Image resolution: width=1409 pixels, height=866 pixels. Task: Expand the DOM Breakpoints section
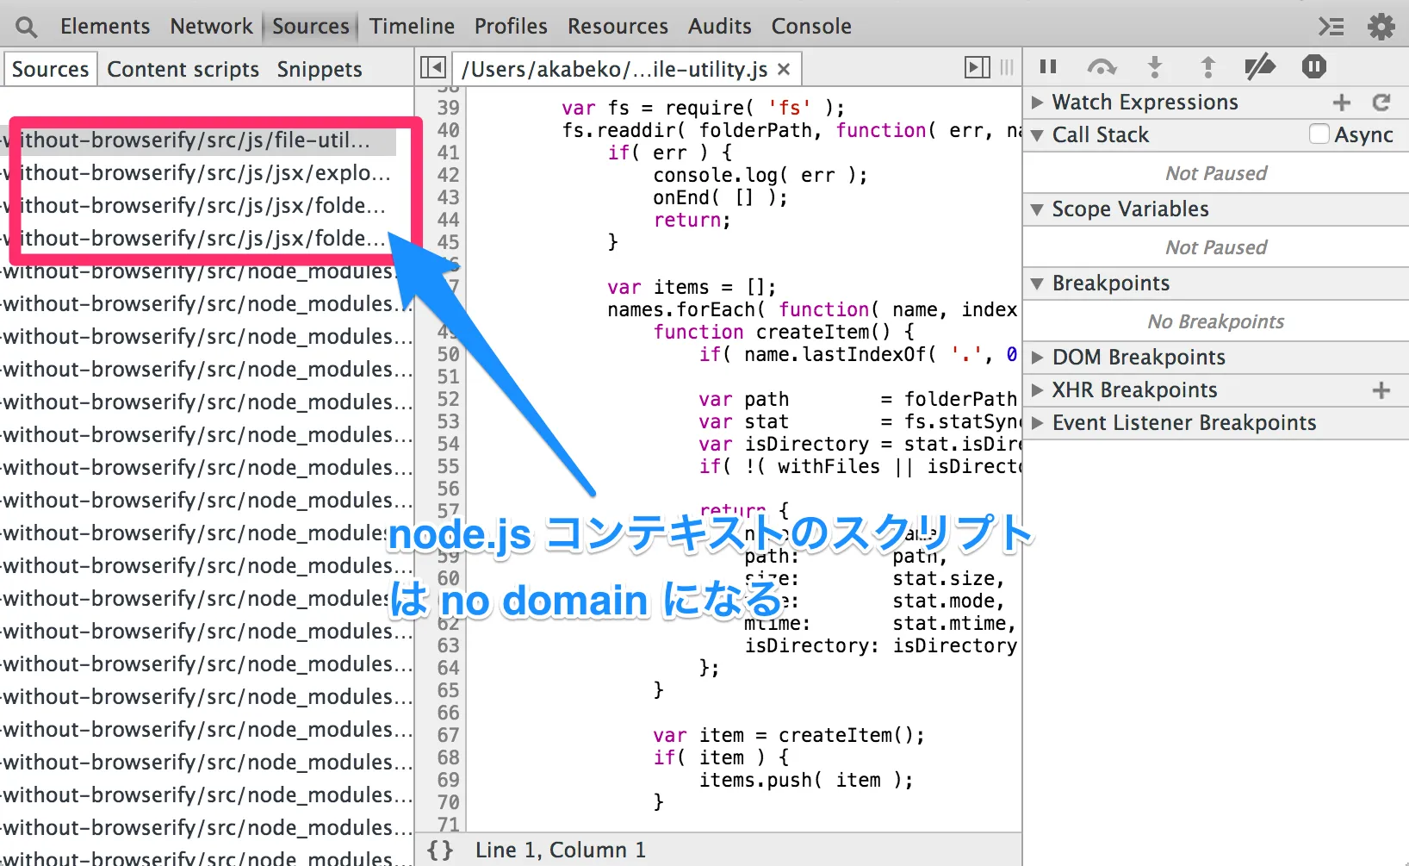(1037, 357)
